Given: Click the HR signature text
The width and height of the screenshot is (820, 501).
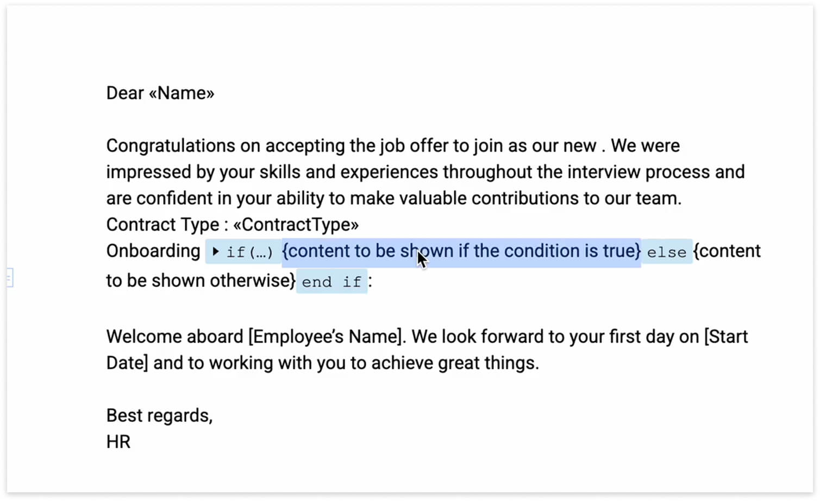Looking at the screenshot, I should [118, 442].
